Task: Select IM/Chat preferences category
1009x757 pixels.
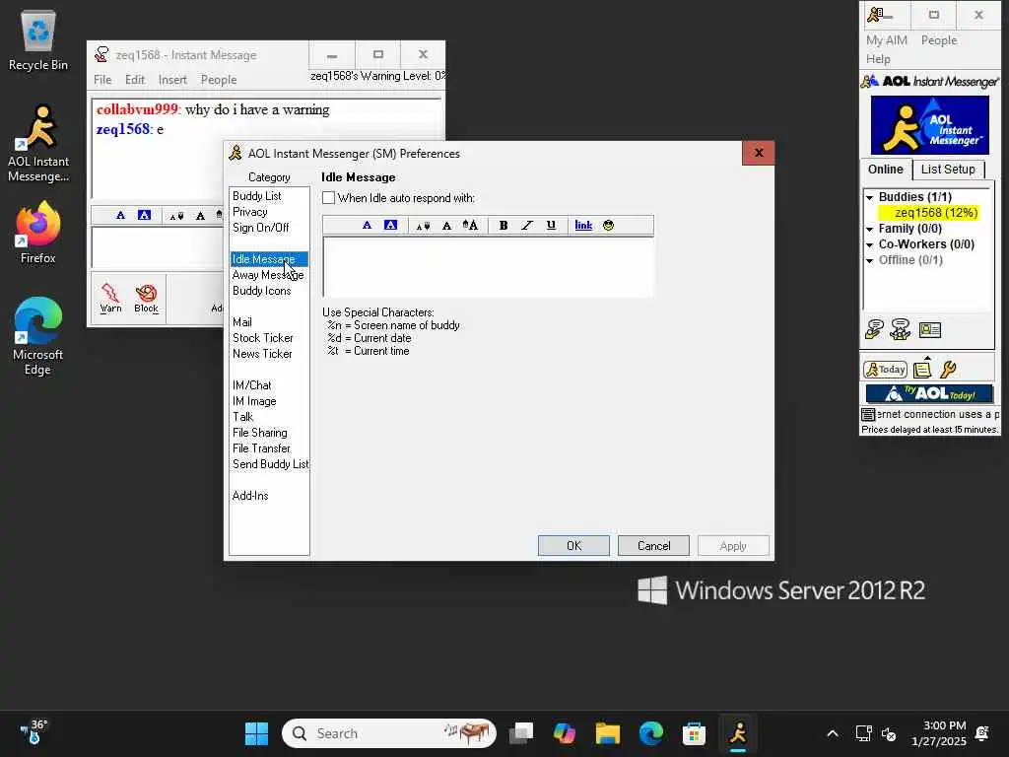Action: point(251,385)
